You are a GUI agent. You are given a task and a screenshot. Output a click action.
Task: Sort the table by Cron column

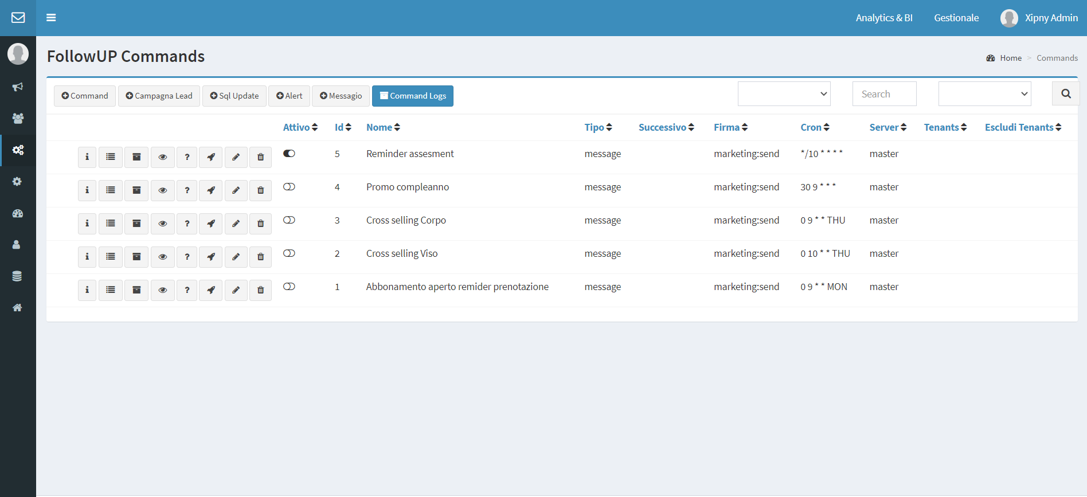(x=815, y=127)
